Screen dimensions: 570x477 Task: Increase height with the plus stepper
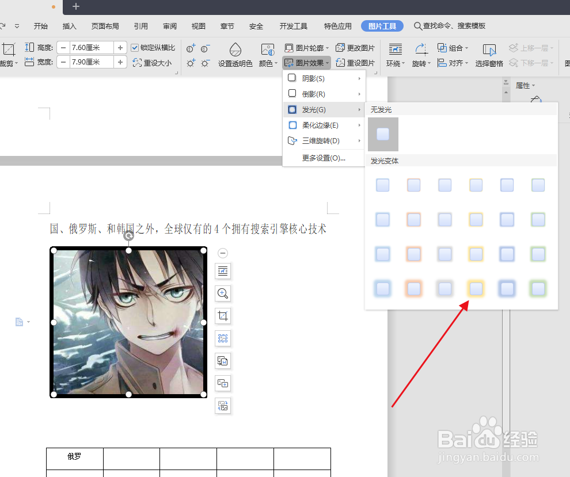pyautogui.click(x=120, y=48)
